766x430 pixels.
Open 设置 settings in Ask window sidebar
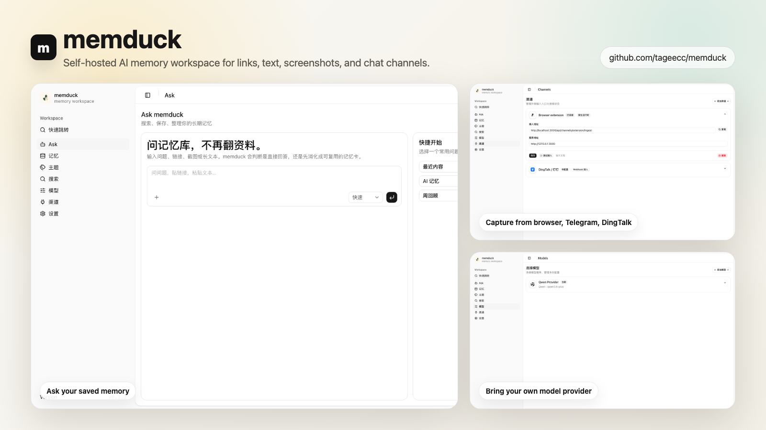(x=83, y=214)
